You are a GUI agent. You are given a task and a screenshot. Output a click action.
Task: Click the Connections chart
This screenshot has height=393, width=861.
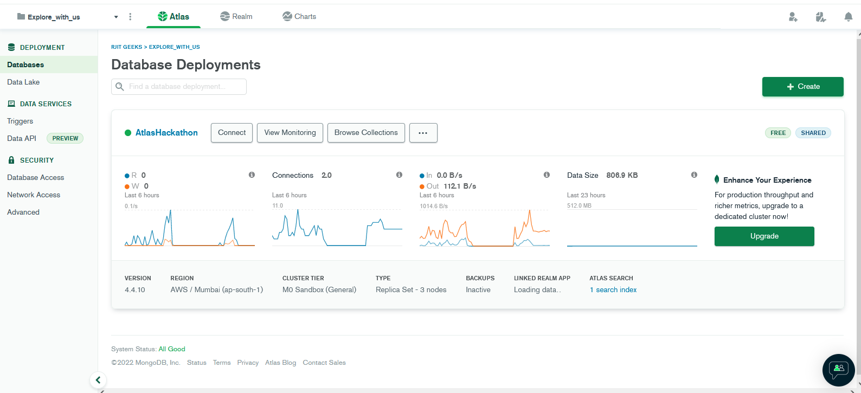coord(337,228)
